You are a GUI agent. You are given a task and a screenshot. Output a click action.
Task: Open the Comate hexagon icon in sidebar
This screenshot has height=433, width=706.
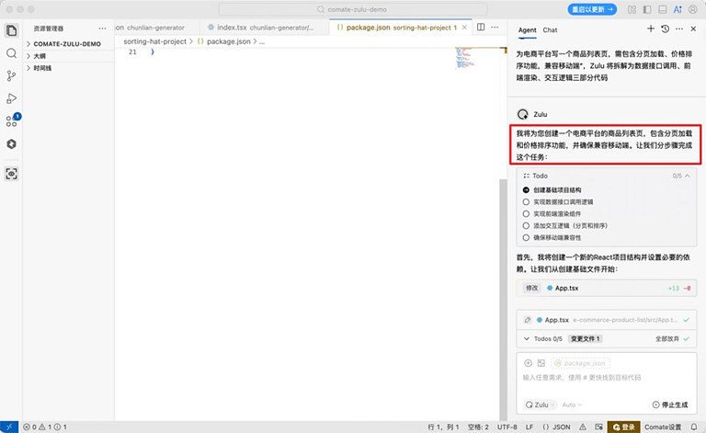[12, 144]
